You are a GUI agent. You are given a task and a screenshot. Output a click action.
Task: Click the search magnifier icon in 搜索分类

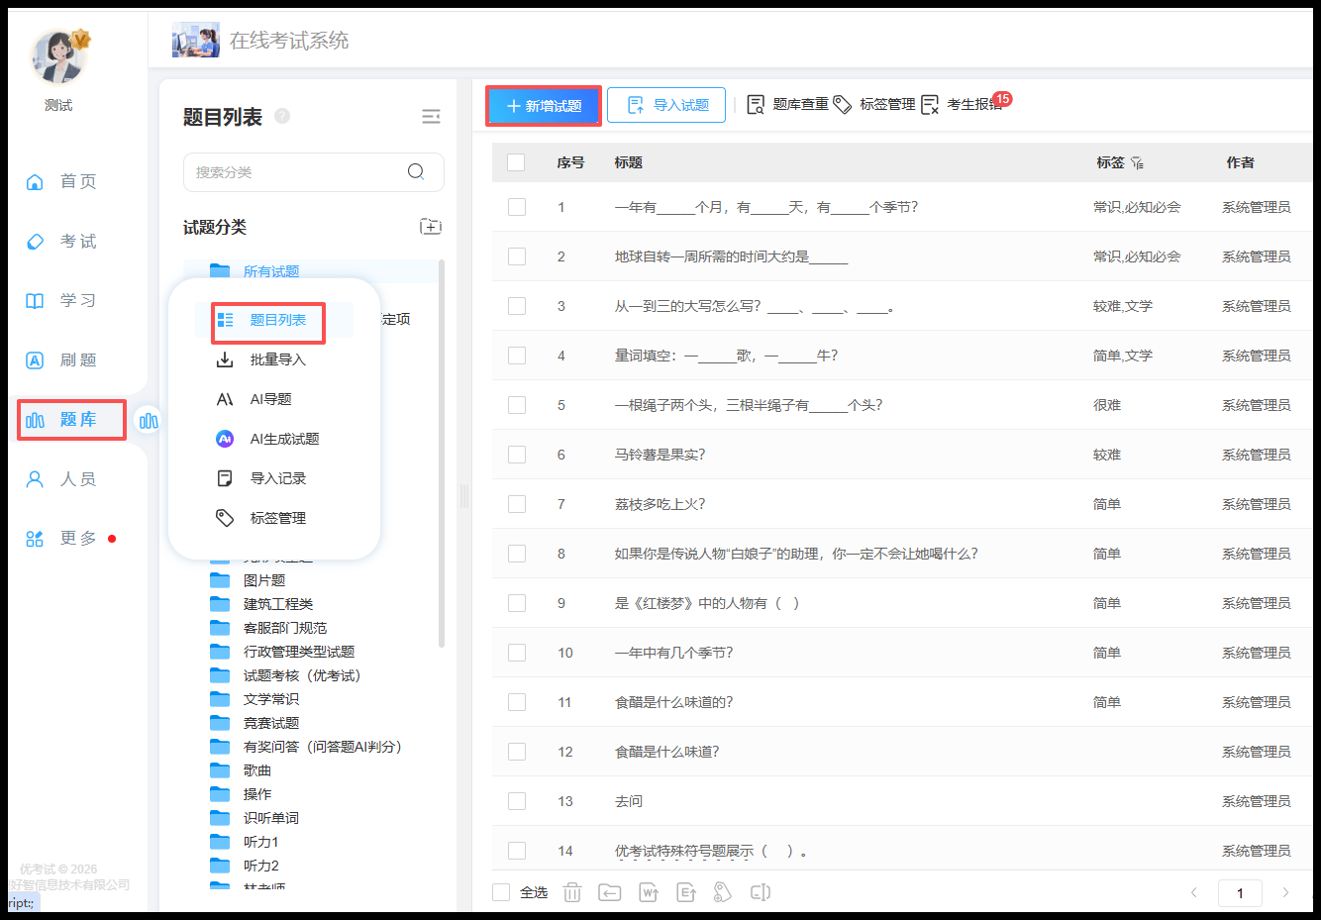click(x=416, y=171)
